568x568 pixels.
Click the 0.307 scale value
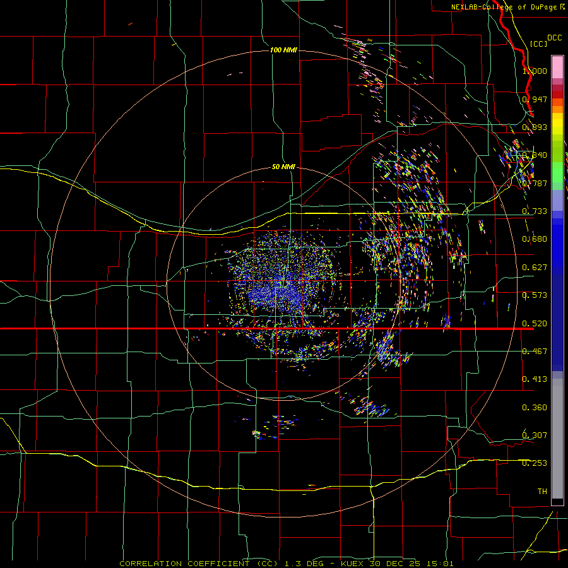click(x=535, y=435)
